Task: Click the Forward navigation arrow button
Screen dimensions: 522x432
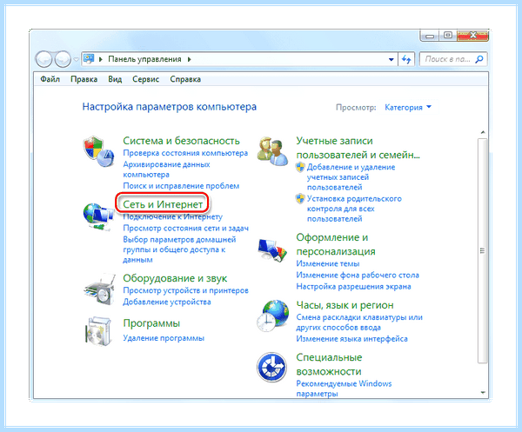Action: point(63,59)
